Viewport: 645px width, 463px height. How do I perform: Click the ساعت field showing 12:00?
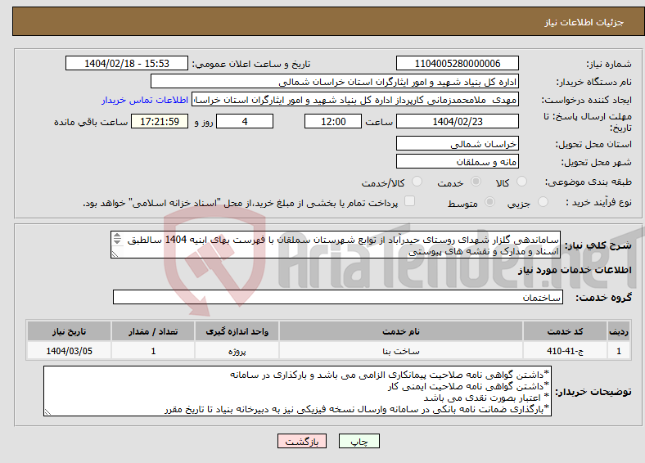pos(333,121)
